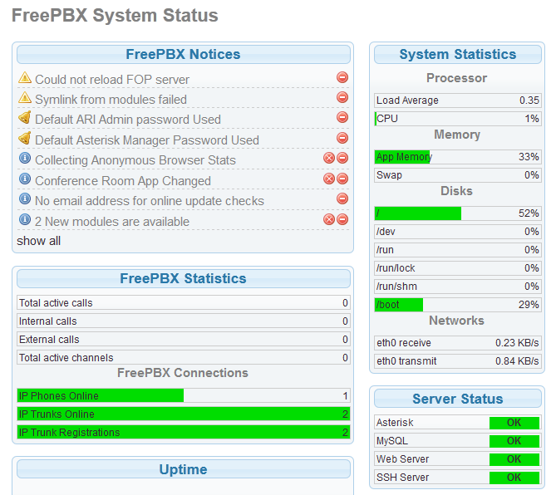Click the '/dev' disk row
This screenshot has height=495, width=556.
(458, 232)
